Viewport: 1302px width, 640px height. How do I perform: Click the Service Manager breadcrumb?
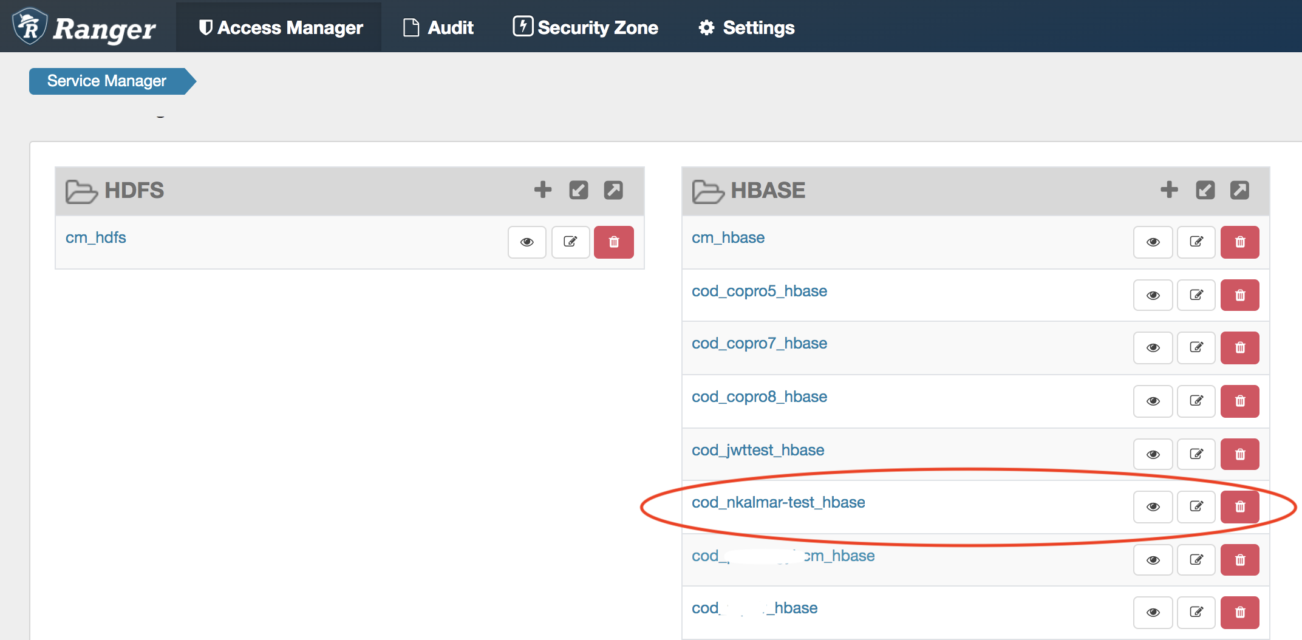pyautogui.click(x=107, y=81)
